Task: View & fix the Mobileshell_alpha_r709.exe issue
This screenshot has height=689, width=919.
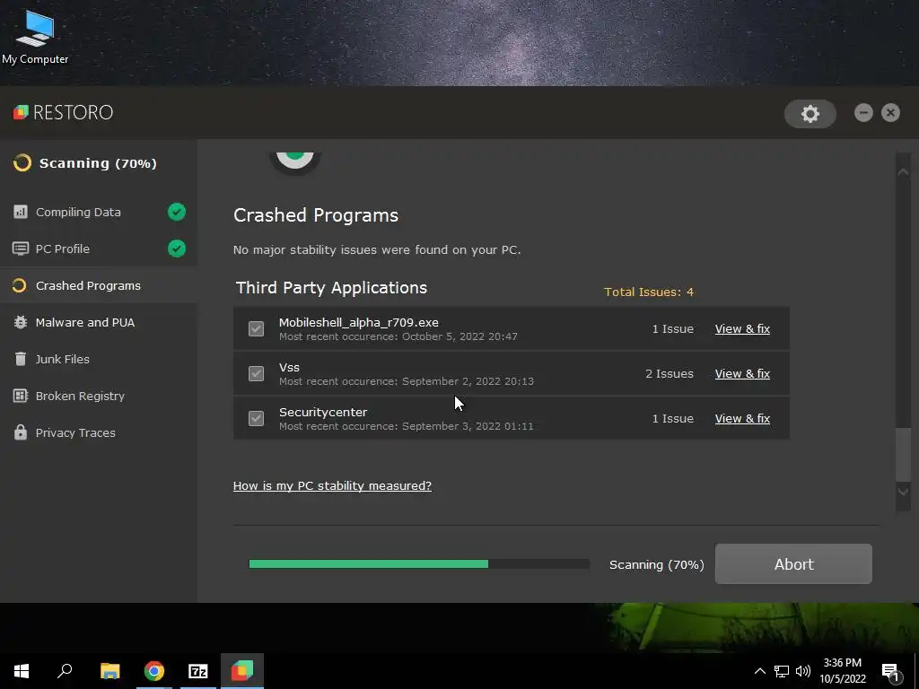Action: 742,328
